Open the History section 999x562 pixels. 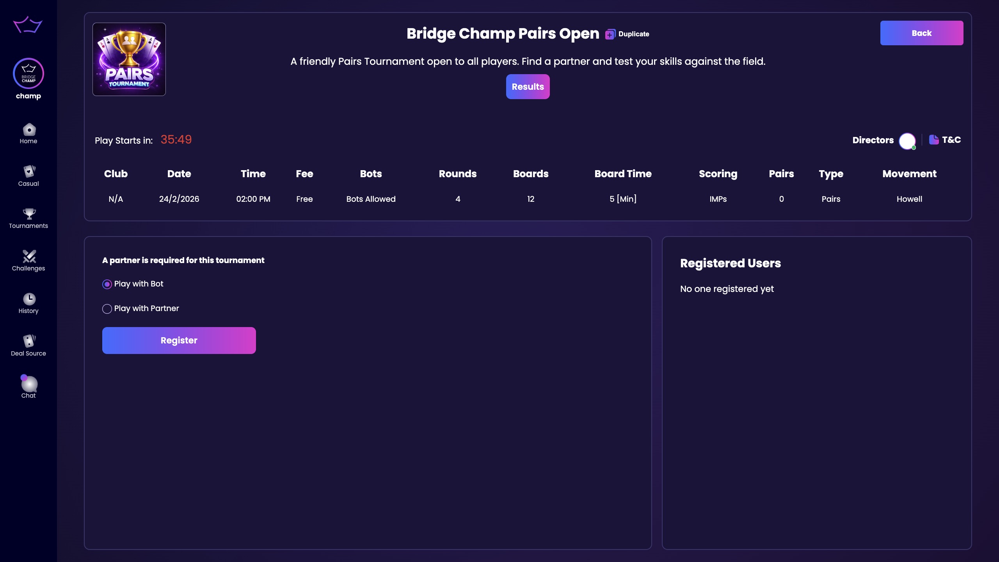tap(28, 302)
